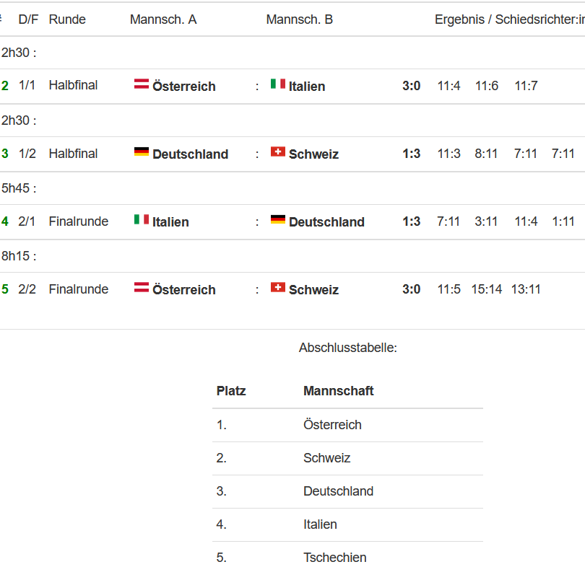Viewport: 585px width, 567px height.
Task: Open match number 4 link
Action: (5, 221)
